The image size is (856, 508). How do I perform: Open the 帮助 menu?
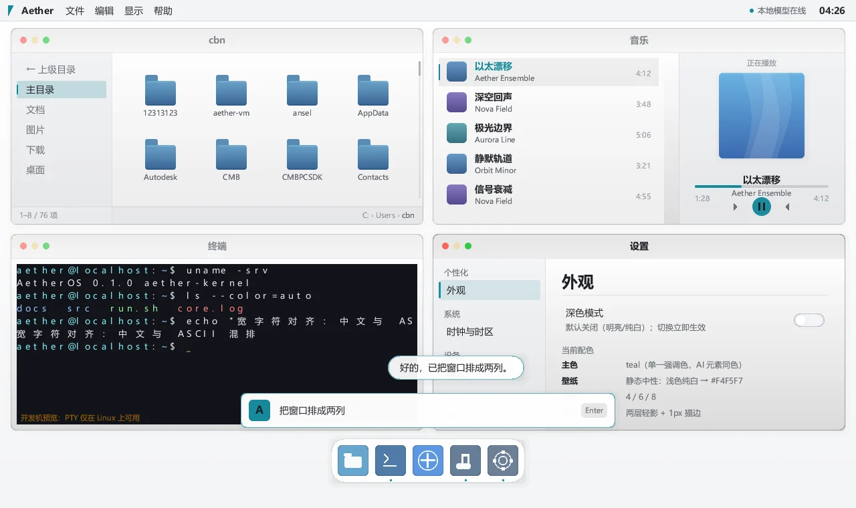pos(163,11)
